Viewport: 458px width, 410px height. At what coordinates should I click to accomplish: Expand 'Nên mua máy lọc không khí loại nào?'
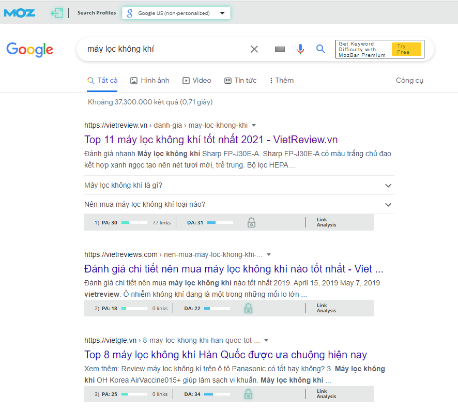239,204
